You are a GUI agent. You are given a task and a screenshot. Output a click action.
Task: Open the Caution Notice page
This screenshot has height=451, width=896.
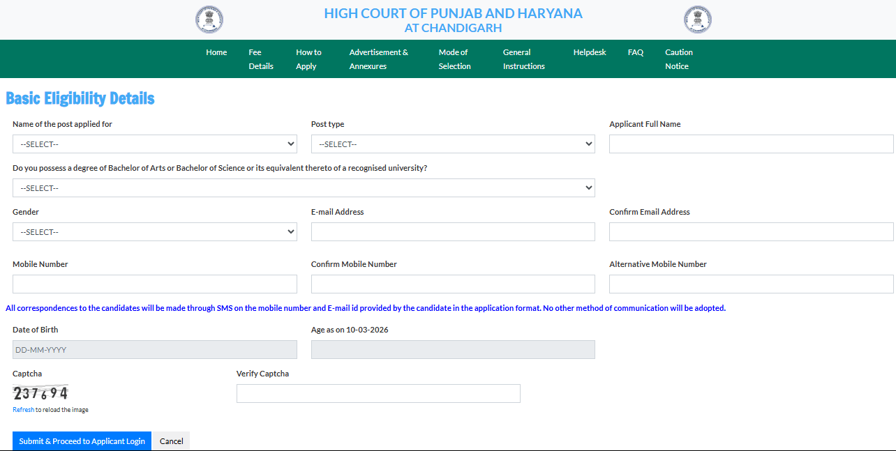click(678, 59)
